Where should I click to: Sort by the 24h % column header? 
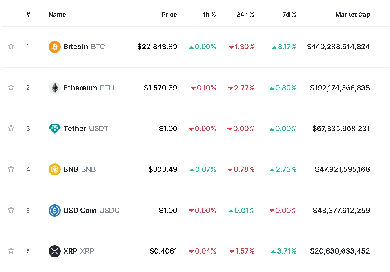coord(245,15)
